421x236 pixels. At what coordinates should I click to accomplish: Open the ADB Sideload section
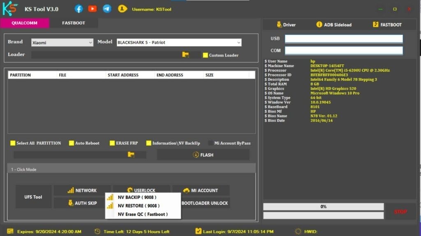click(x=334, y=25)
